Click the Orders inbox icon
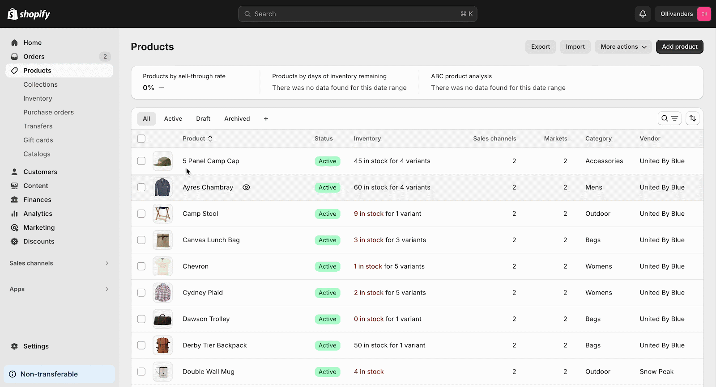716x387 pixels. tap(14, 56)
